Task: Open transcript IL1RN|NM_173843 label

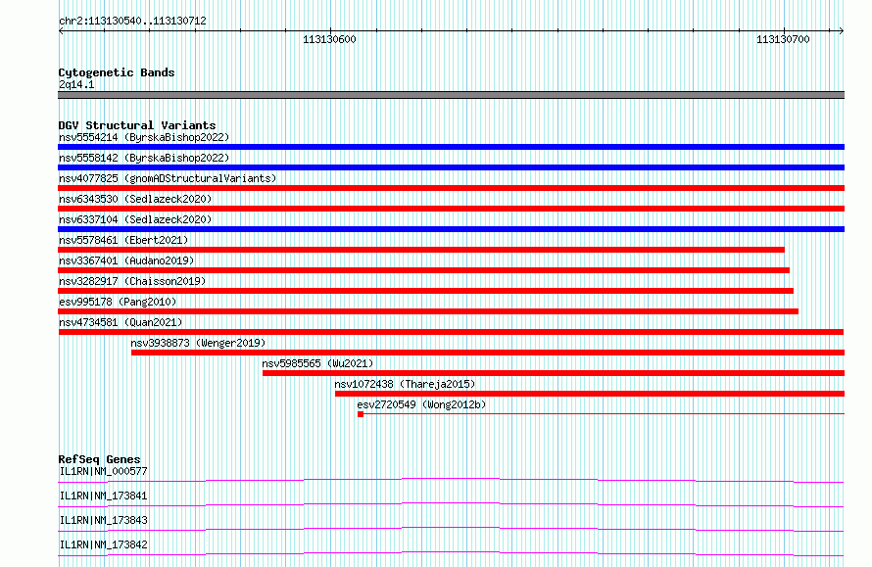Action: [x=103, y=520]
